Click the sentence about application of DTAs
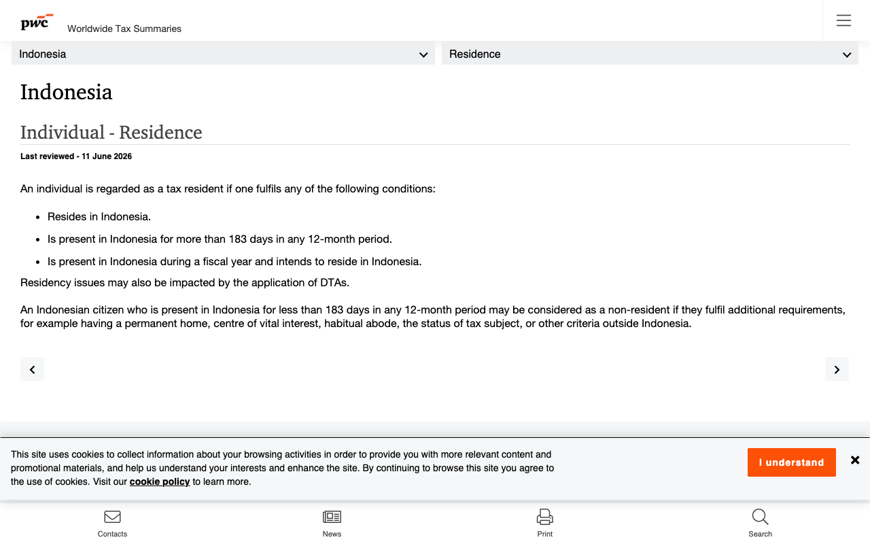870x544 pixels. [185, 282]
